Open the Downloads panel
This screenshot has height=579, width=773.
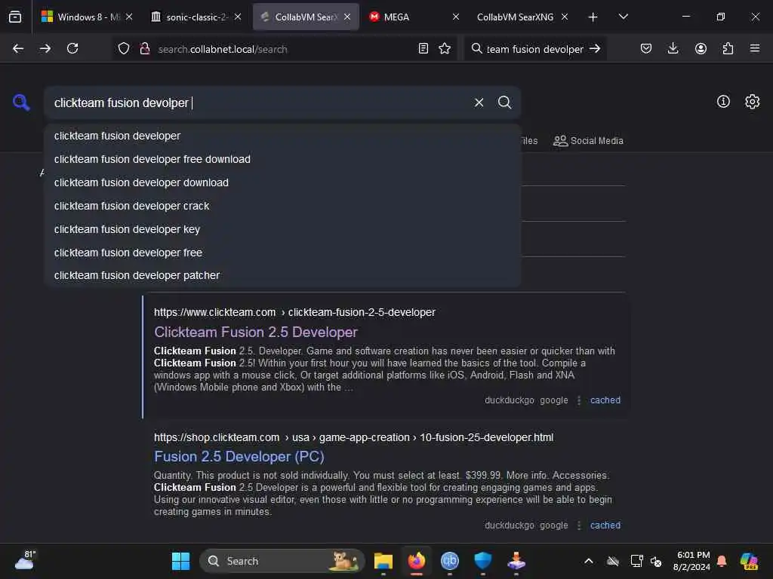pos(673,48)
